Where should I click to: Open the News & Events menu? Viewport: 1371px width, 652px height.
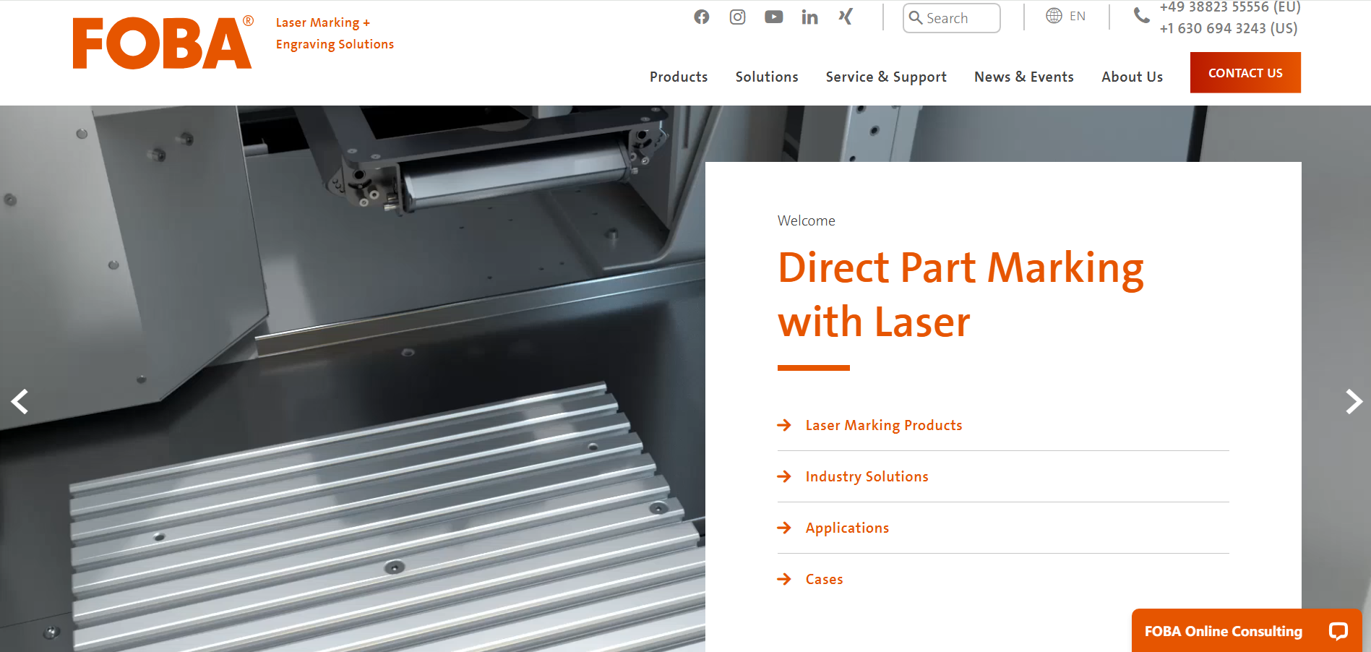[1024, 77]
